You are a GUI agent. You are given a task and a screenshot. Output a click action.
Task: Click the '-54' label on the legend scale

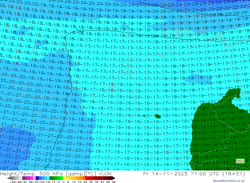(x=12, y=182)
